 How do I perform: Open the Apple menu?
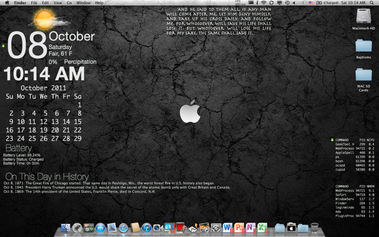[7, 3]
